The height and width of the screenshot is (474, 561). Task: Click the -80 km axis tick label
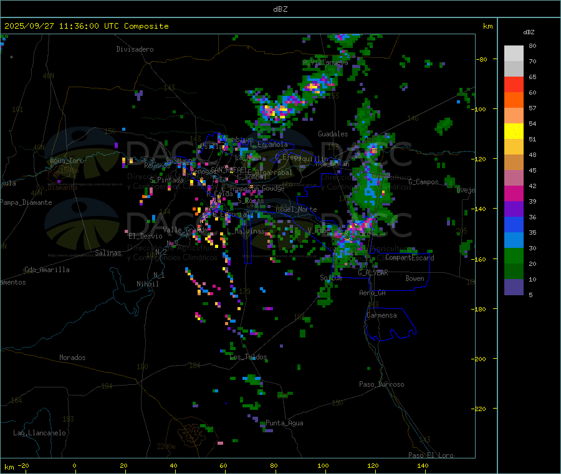point(482,60)
